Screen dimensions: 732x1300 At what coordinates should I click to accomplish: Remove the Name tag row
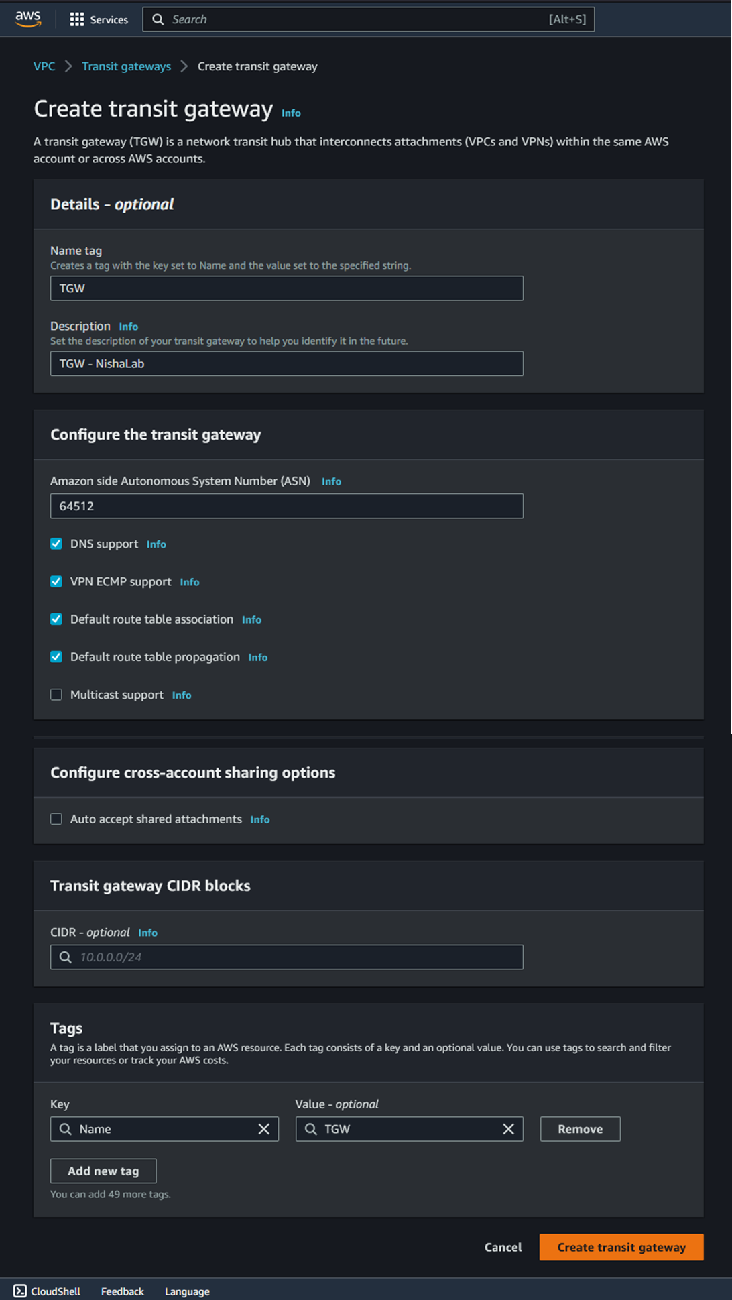pyautogui.click(x=580, y=1129)
